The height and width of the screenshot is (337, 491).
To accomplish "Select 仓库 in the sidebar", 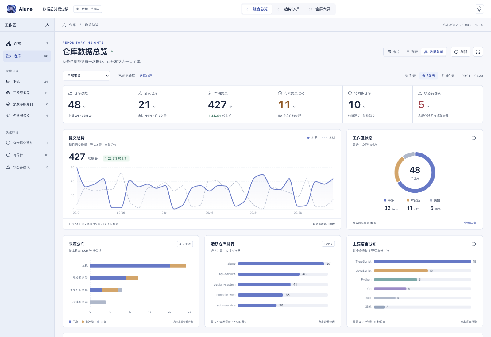I will point(27,56).
